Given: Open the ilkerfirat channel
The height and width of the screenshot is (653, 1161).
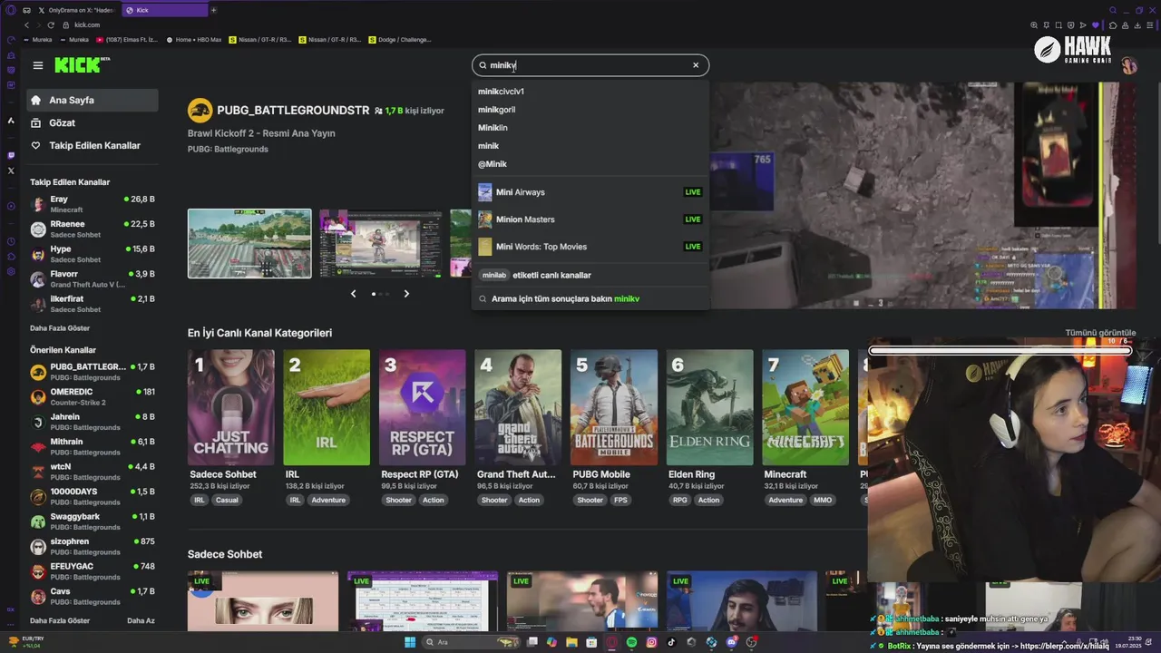Looking at the screenshot, I should click(x=92, y=304).
